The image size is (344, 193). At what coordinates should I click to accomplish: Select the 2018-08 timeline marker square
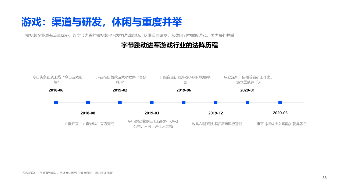coord(88,102)
